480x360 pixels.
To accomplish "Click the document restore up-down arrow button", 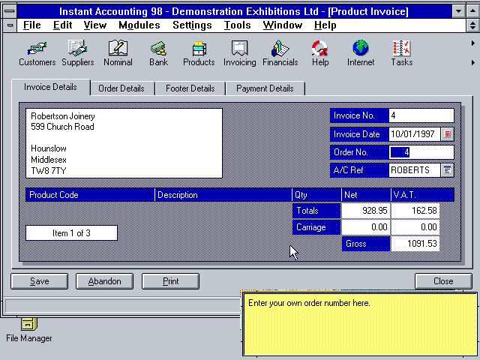I will coord(472,25).
